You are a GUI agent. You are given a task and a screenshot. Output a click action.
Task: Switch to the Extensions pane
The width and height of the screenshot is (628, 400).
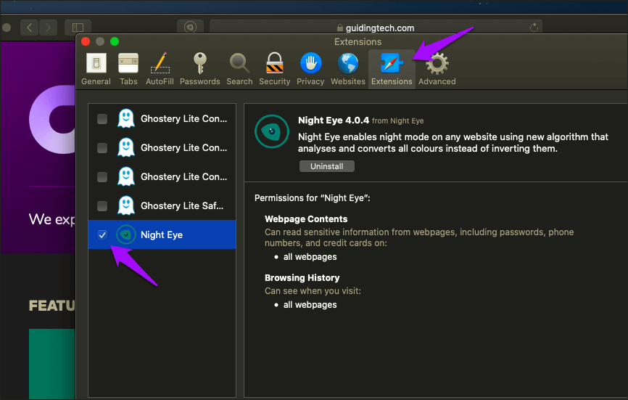(392, 69)
